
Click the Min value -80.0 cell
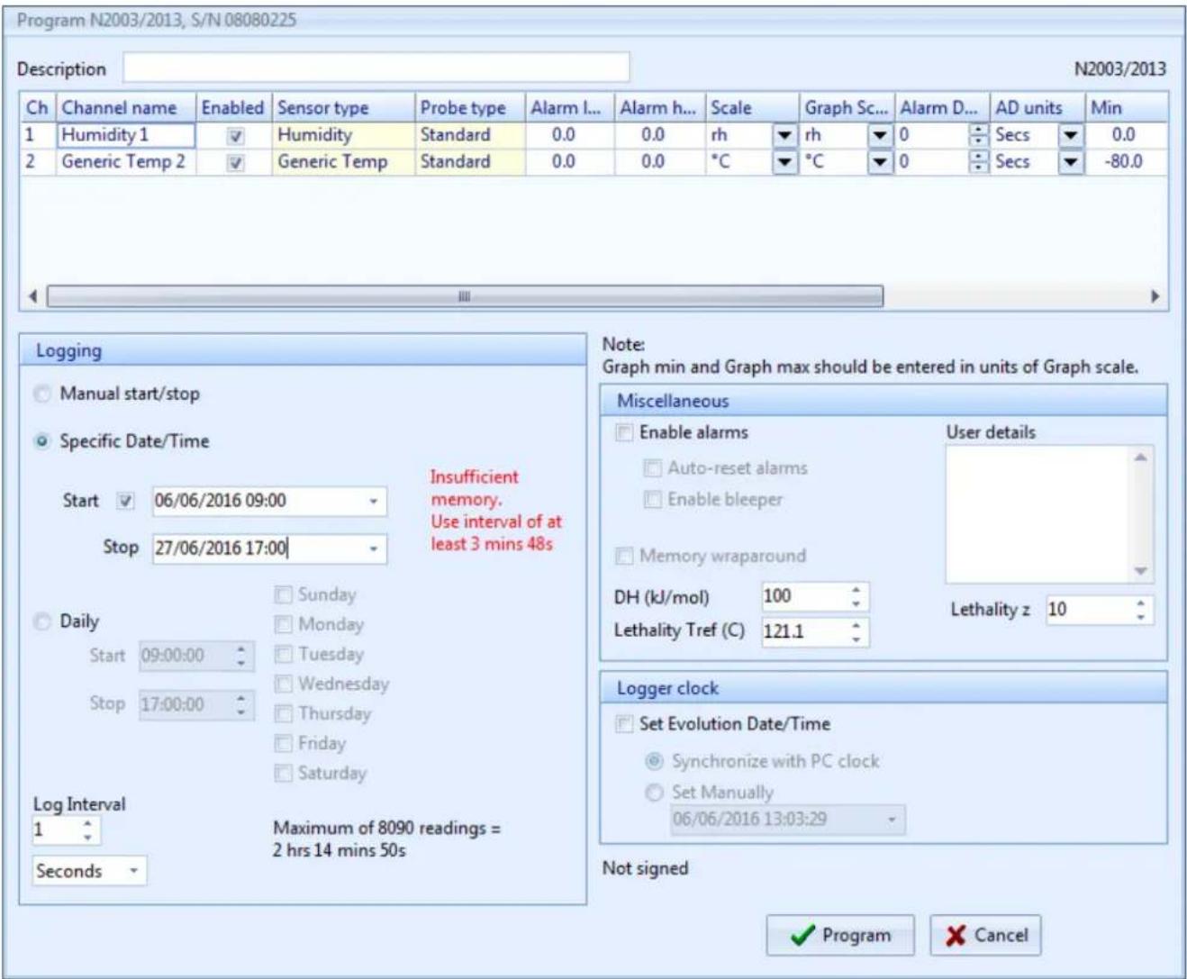click(1127, 163)
